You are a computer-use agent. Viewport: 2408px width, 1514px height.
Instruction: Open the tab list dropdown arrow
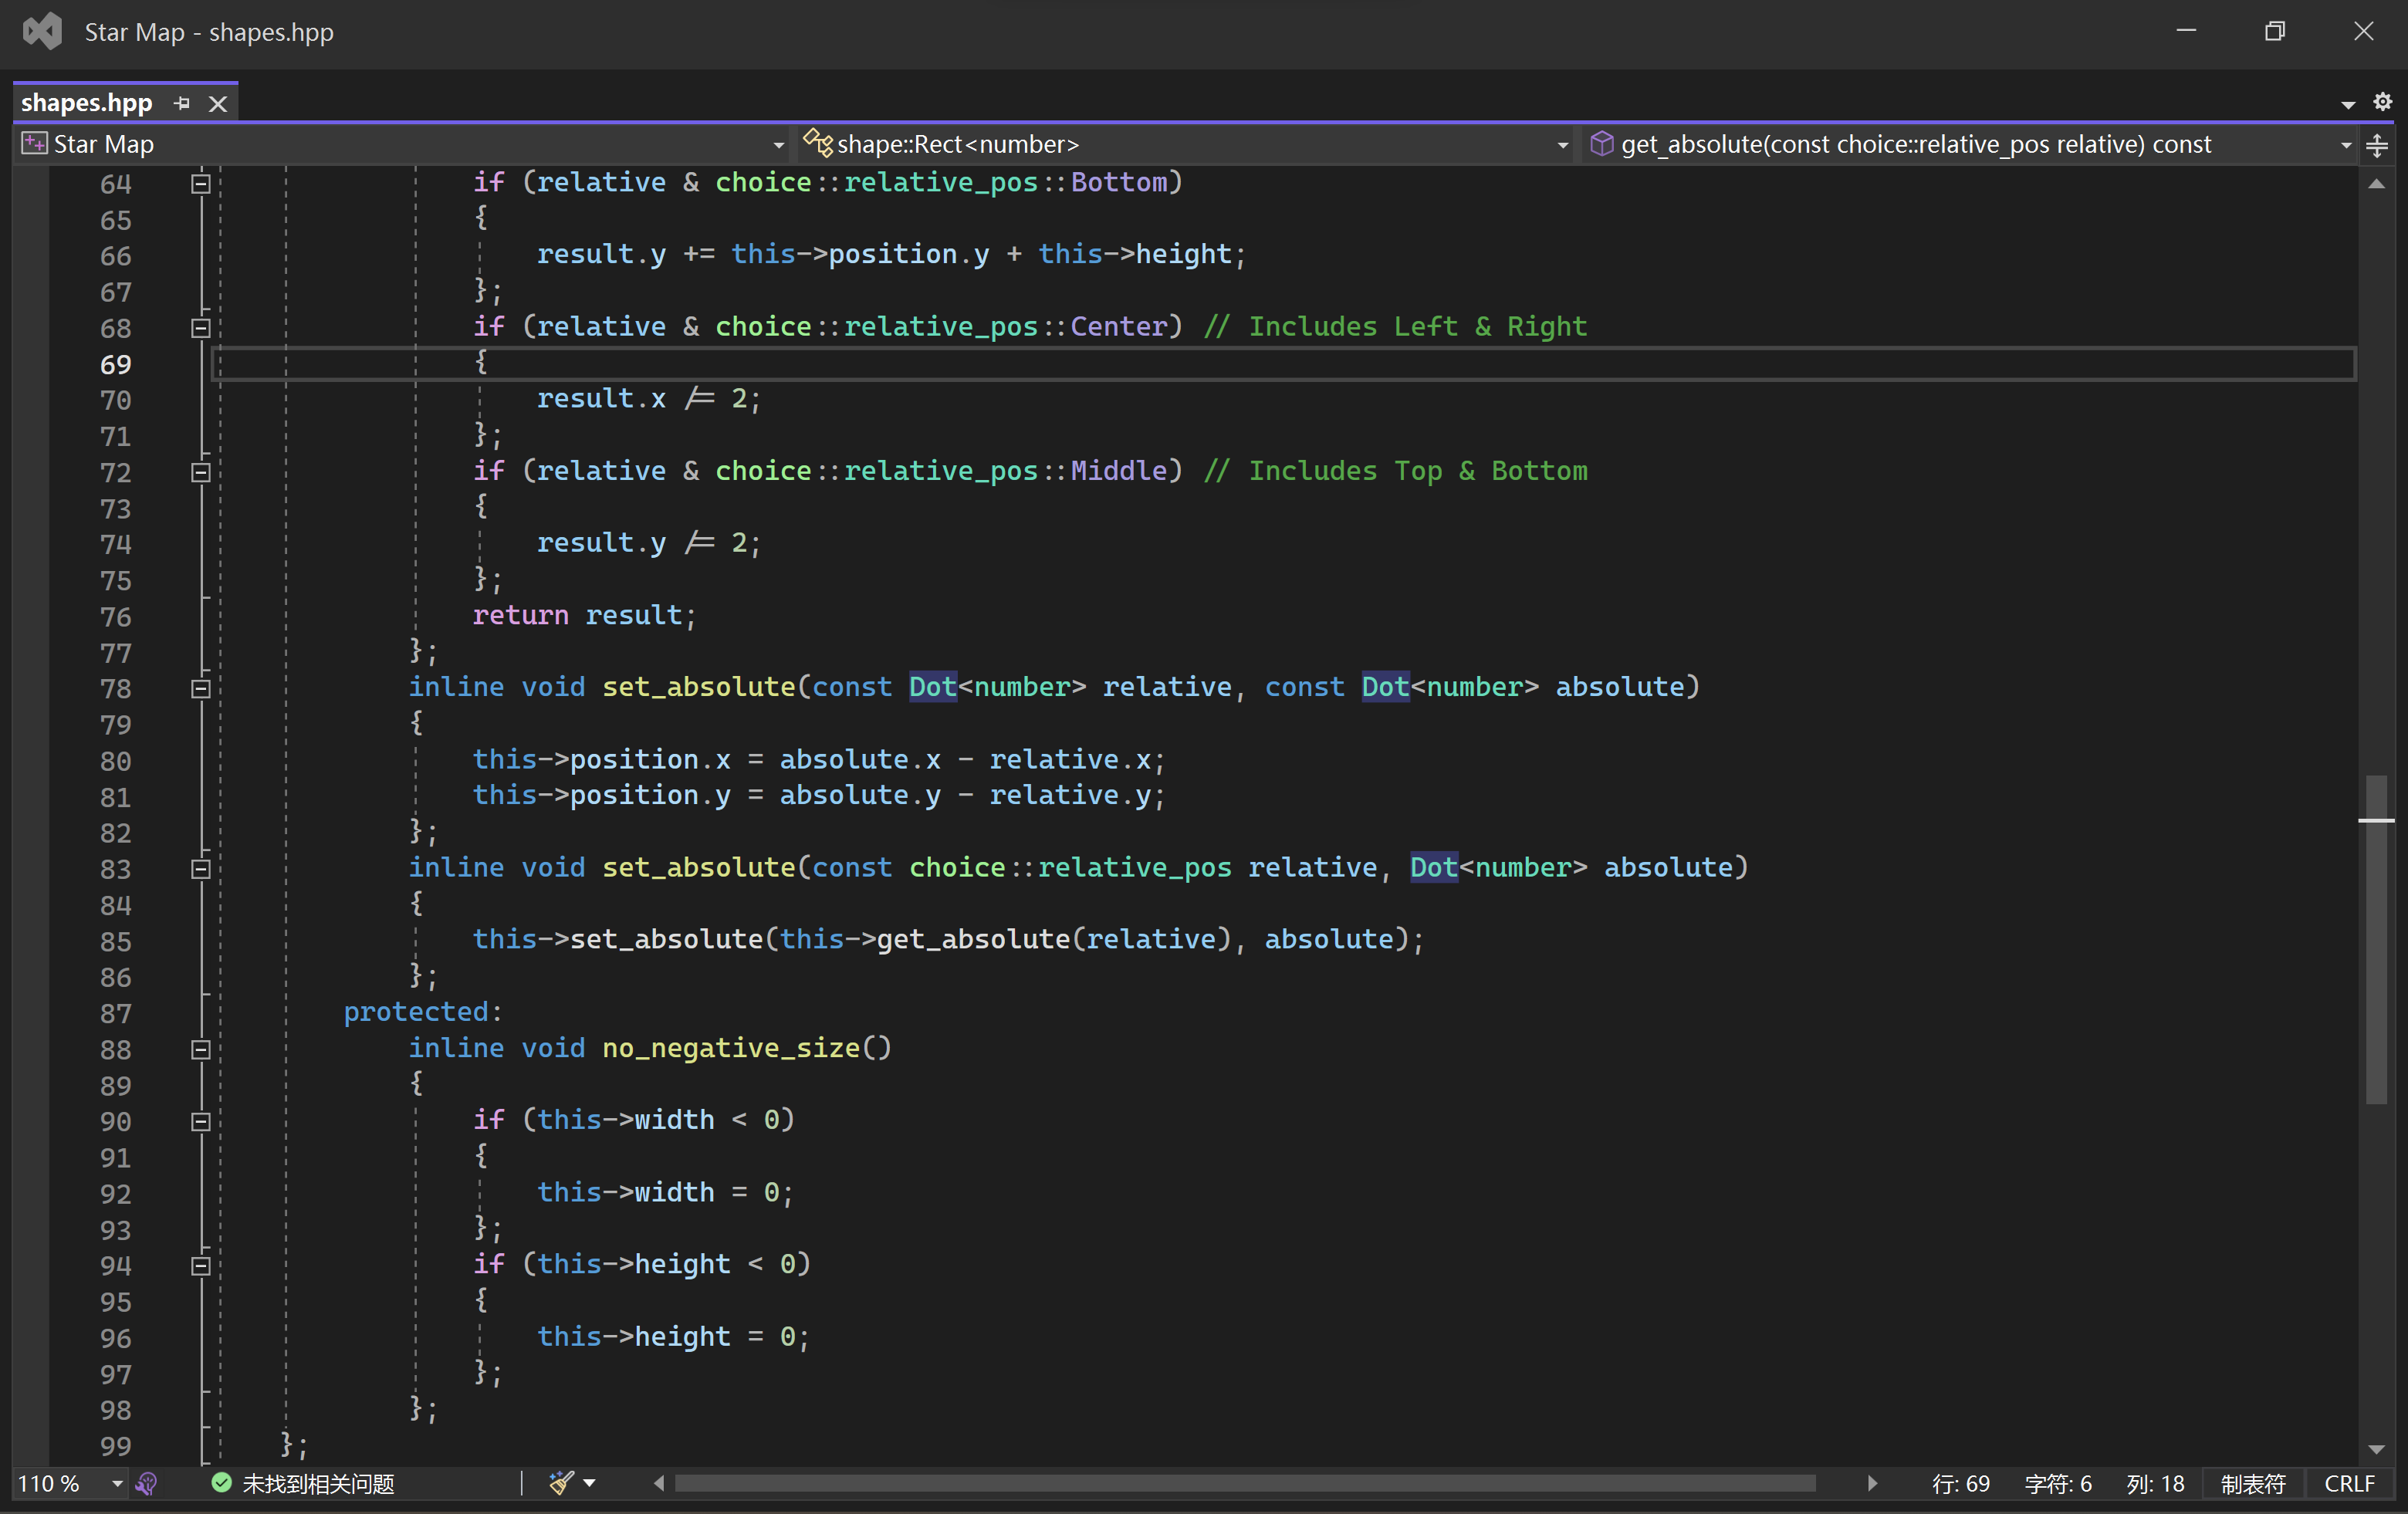2348,104
